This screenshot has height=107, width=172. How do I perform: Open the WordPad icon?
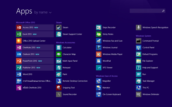pos(99,61)
